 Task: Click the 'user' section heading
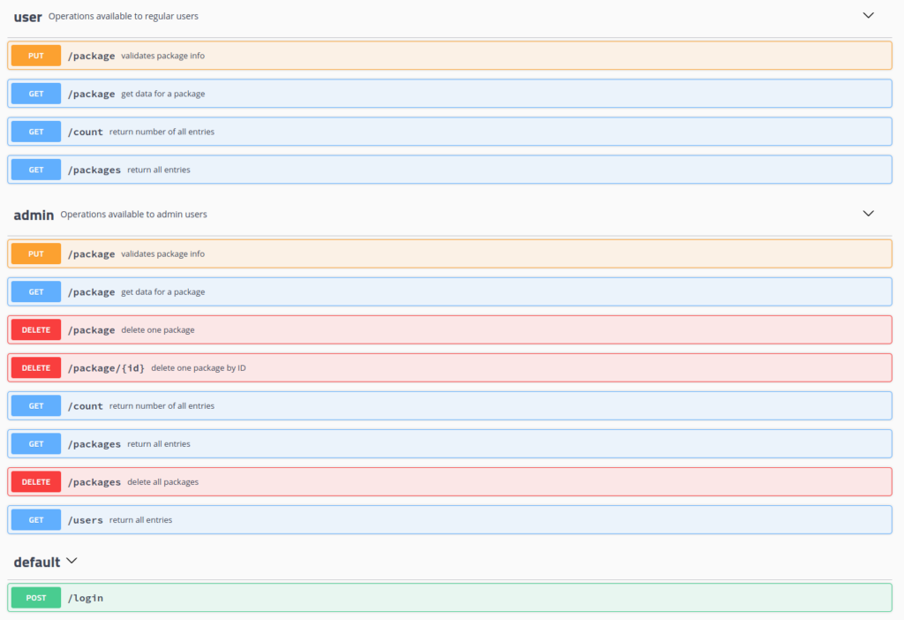tap(27, 17)
